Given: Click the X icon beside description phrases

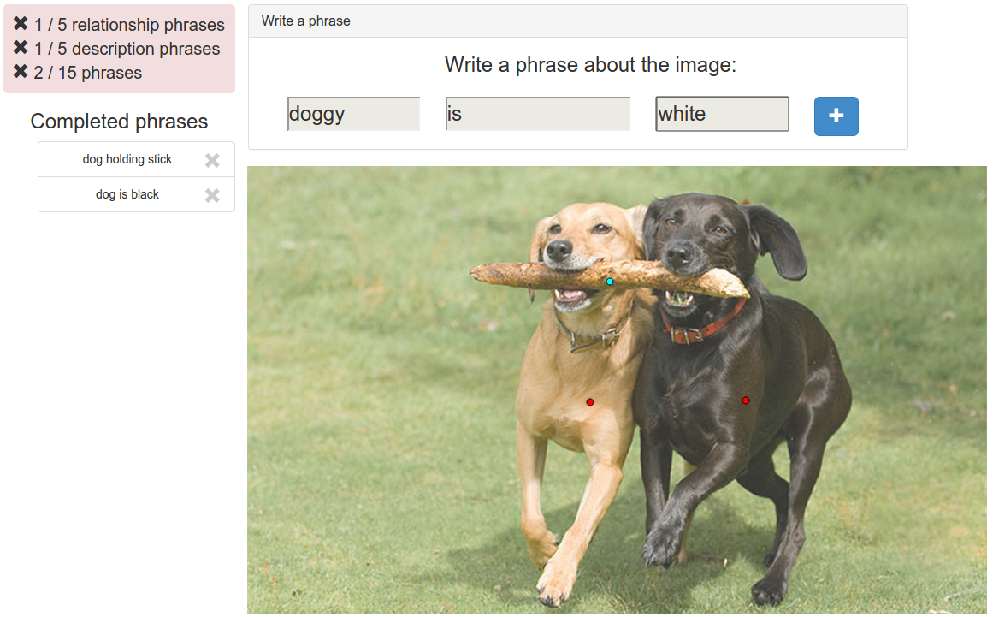Looking at the screenshot, I should point(21,48).
